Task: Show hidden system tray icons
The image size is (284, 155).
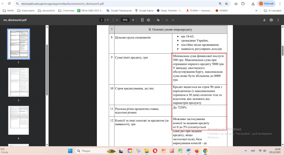Action: pos(246,151)
